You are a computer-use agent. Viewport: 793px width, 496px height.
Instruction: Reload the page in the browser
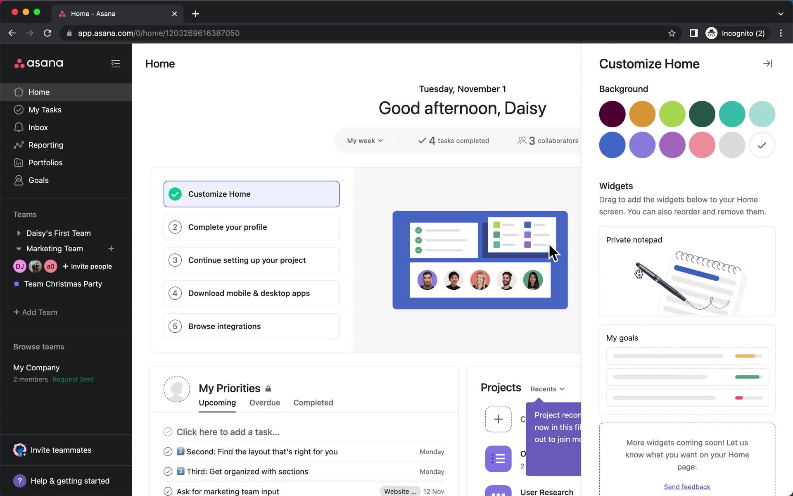tap(47, 33)
